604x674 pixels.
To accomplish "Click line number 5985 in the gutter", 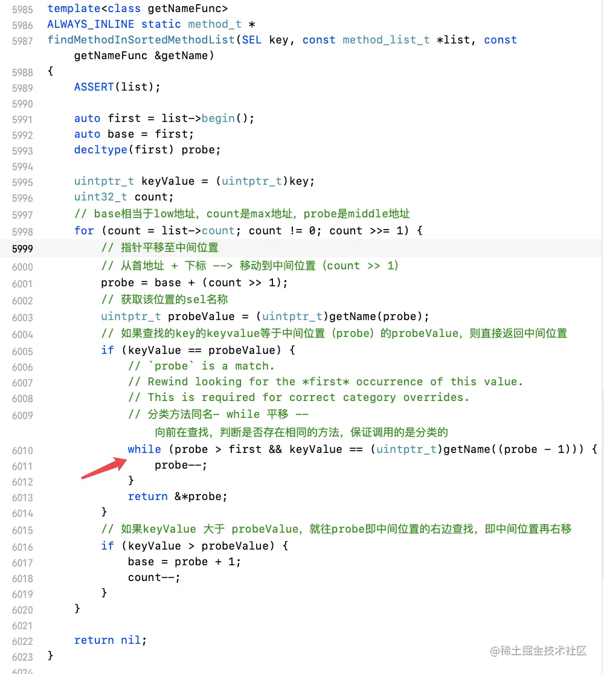I will 22,10.
